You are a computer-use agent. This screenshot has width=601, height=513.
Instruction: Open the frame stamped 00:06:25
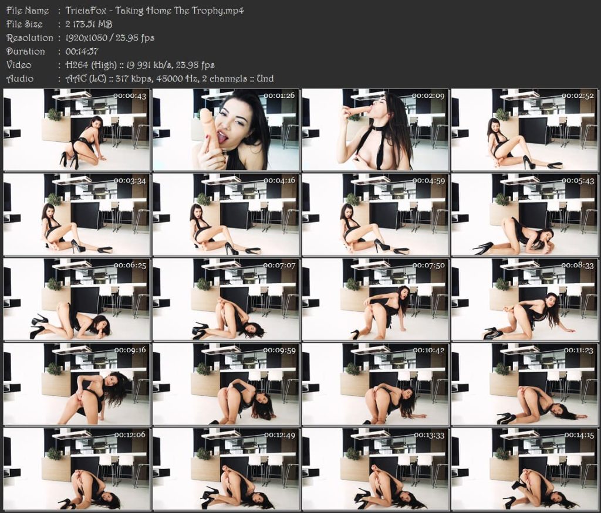(76, 300)
